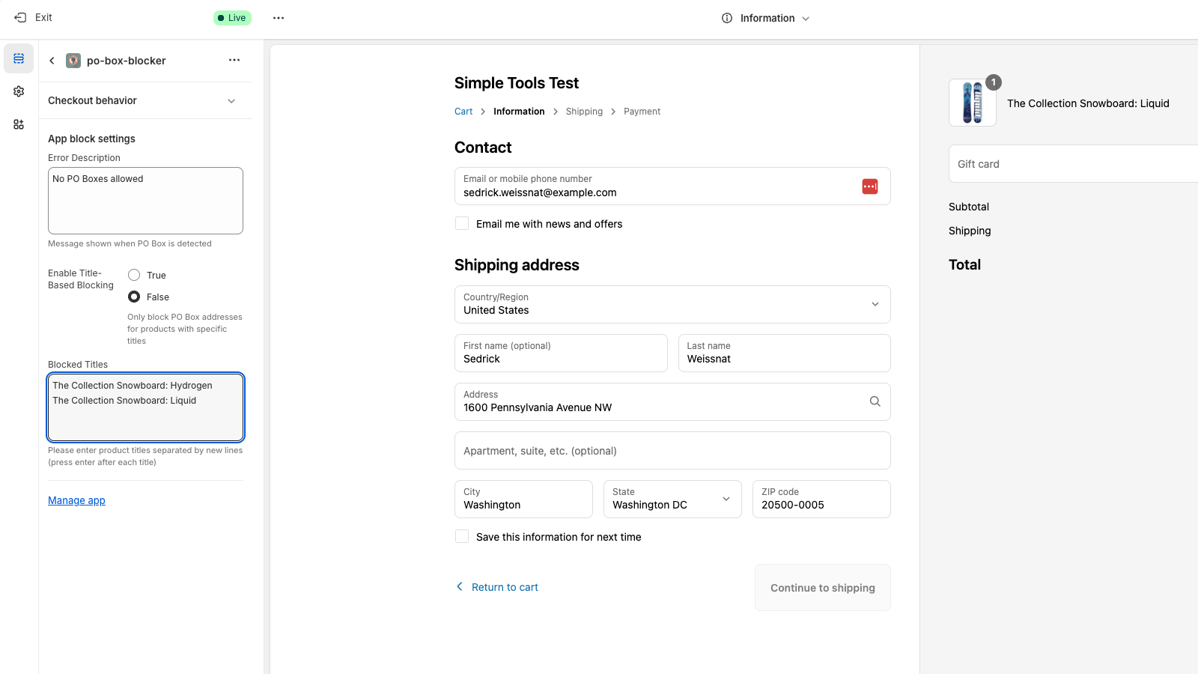The height and width of the screenshot is (674, 1198).
Task: Open the top bar more actions ellipsis
Action: [279, 18]
